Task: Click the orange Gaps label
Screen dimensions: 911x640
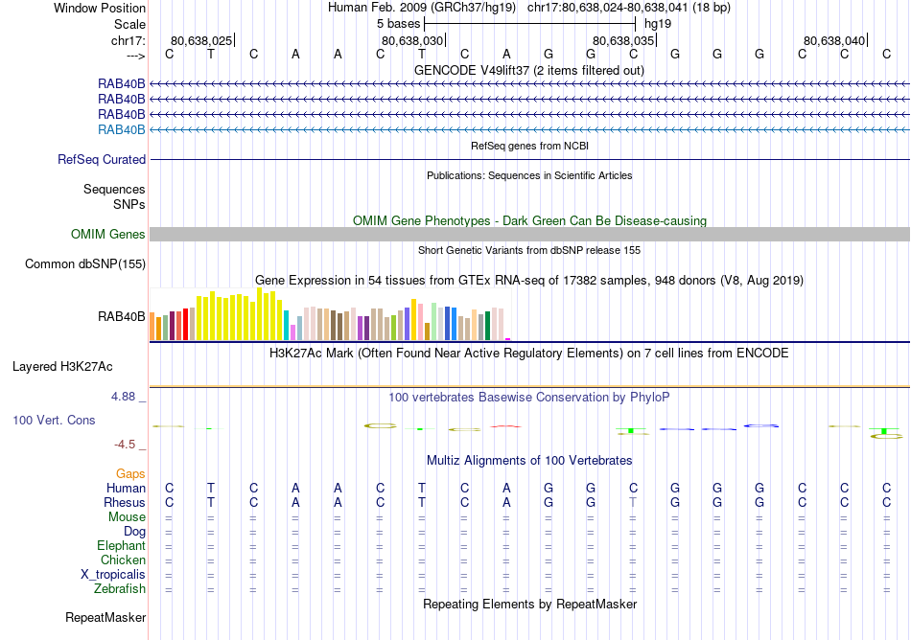Action: [x=130, y=474]
